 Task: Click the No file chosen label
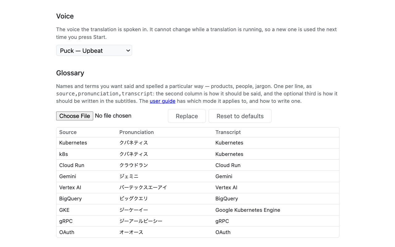point(113,116)
